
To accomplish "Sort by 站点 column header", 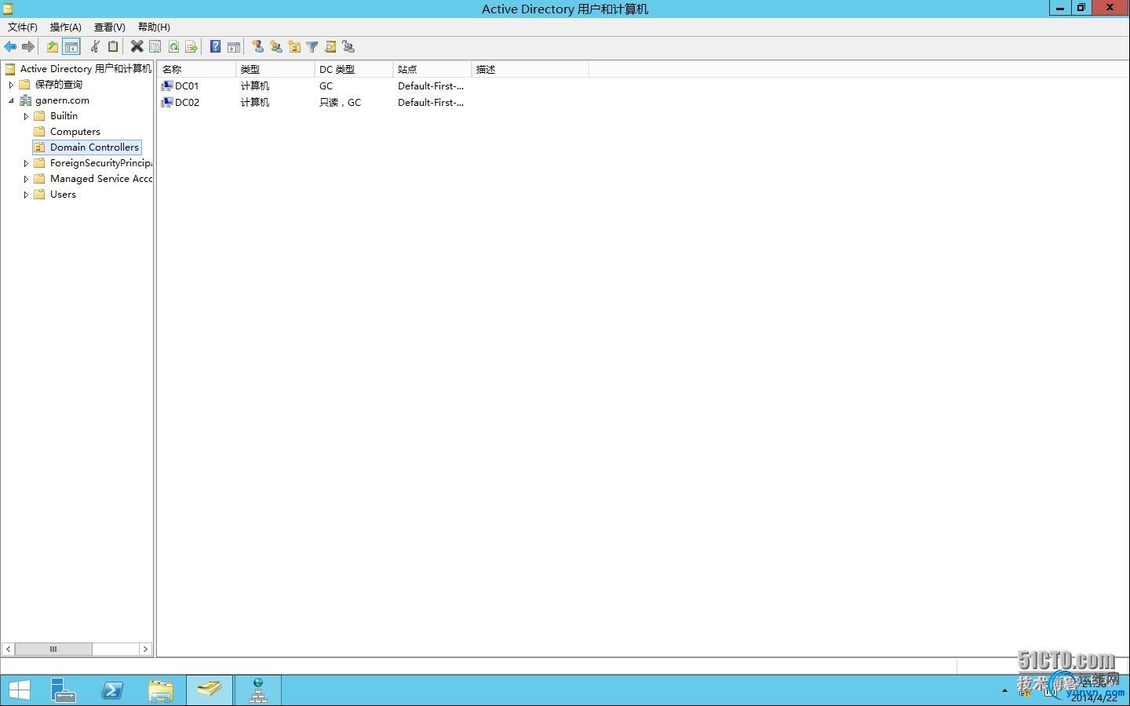I will tap(432, 69).
